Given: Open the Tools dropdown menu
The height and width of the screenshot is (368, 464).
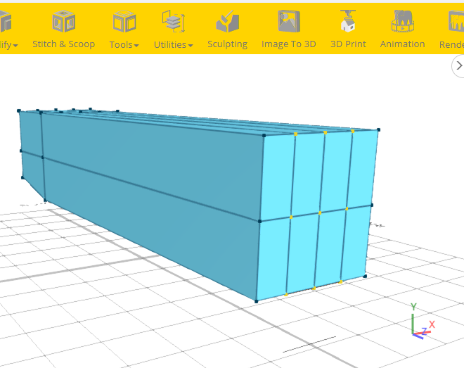Looking at the screenshot, I should tap(124, 30).
